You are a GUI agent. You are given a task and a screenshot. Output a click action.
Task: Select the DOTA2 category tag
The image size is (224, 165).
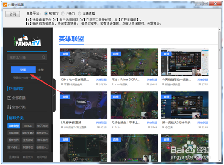click(x=28, y=126)
